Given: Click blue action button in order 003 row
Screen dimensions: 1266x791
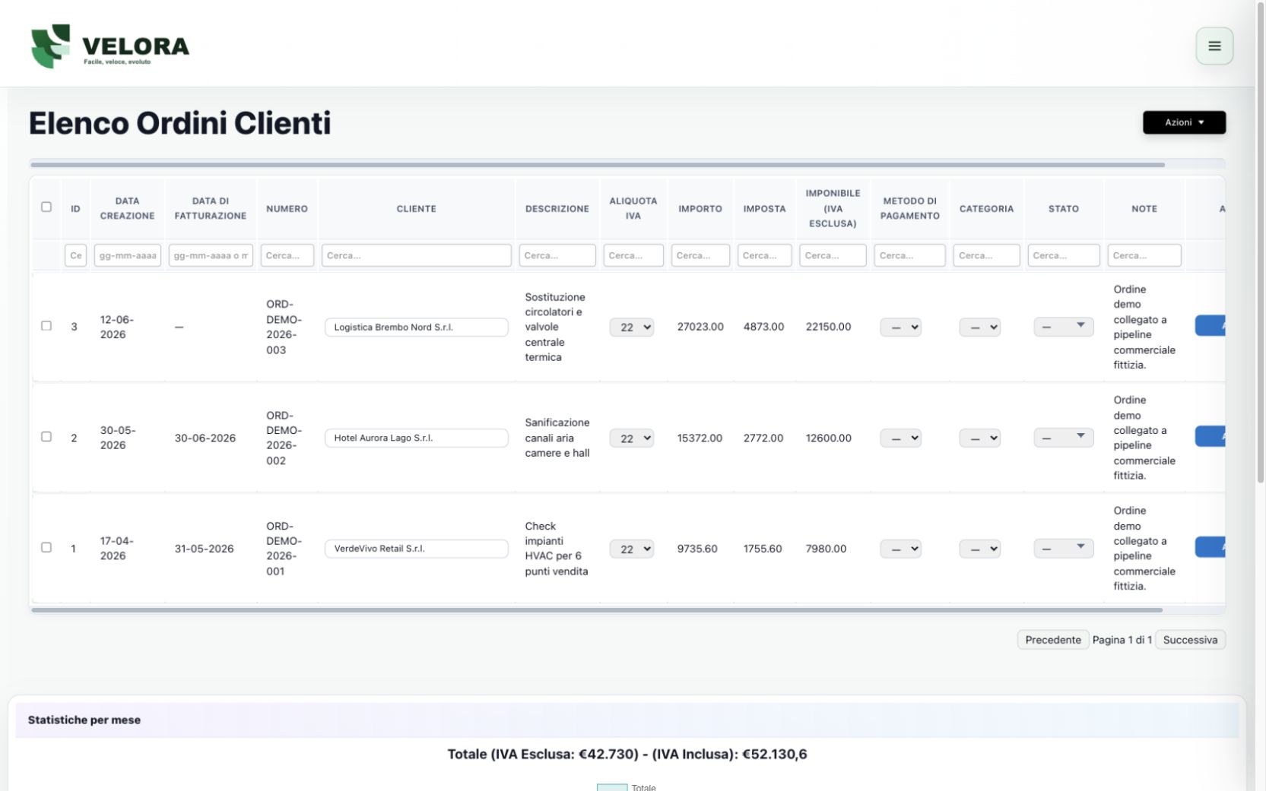Looking at the screenshot, I should point(1210,326).
